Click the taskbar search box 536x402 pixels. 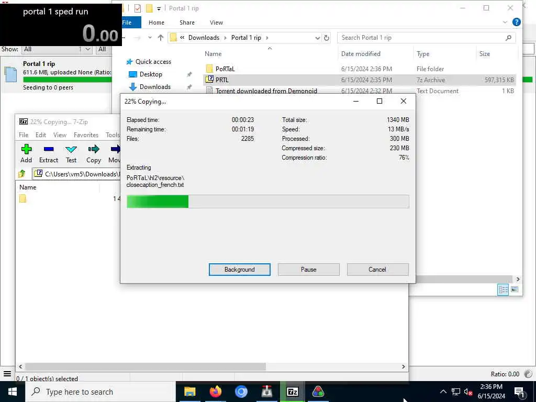click(101, 392)
